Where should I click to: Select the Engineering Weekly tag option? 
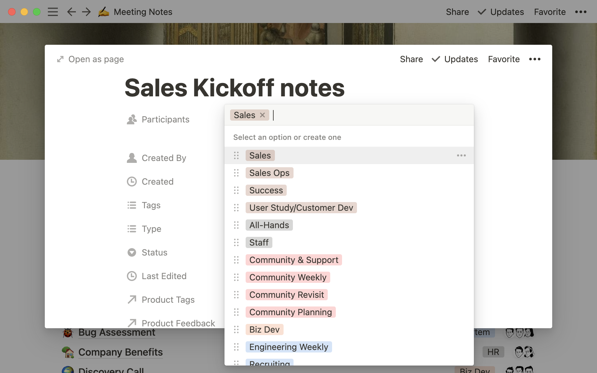pos(289,346)
